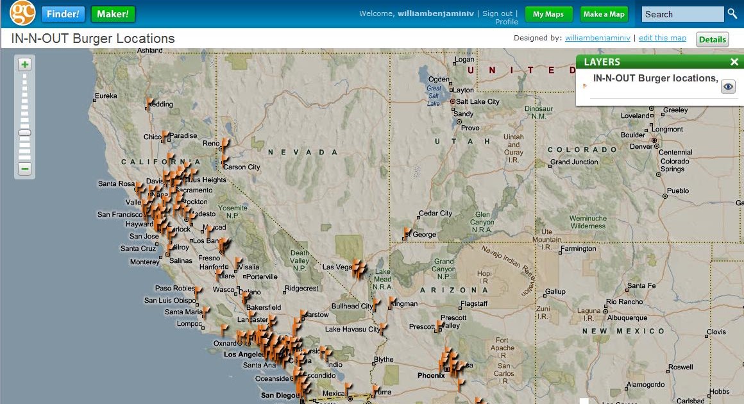Show map Details
Image resolution: width=744 pixels, height=404 pixels.
pos(712,39)
